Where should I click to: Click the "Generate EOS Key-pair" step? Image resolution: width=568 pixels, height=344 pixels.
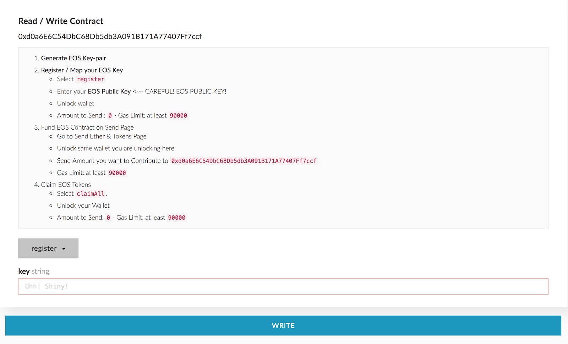point(73,58)
